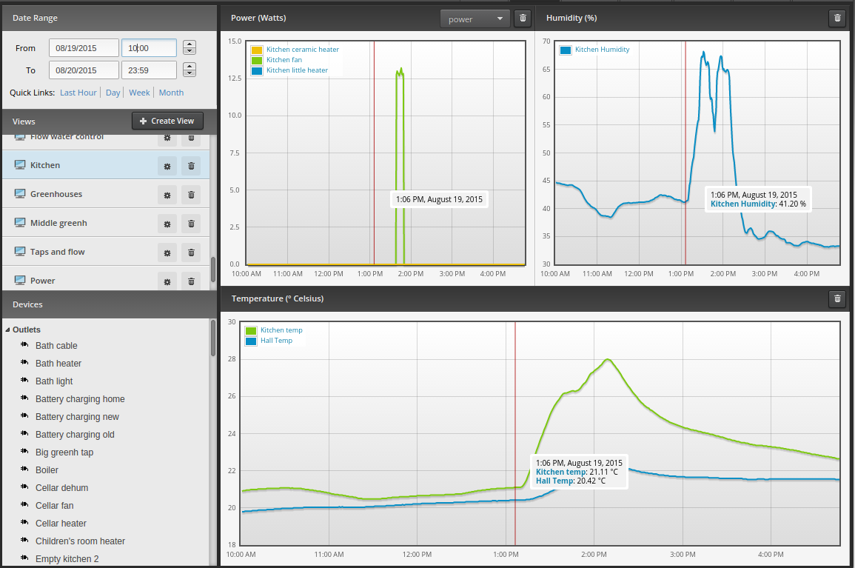Delete the Middle greenh view
Screen dimensions: 855x568
191,224
